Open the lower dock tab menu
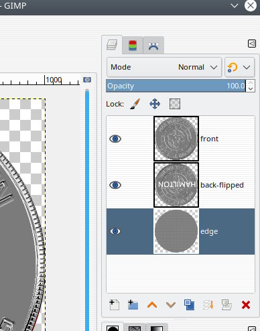 click(252, 329)
